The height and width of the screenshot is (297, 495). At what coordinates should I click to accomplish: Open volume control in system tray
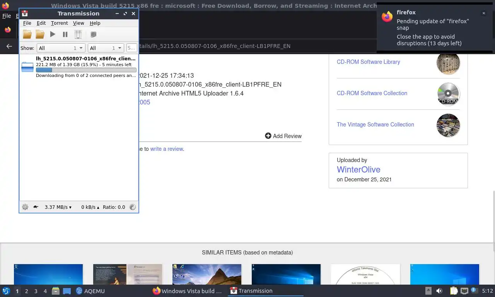(439, 291)
